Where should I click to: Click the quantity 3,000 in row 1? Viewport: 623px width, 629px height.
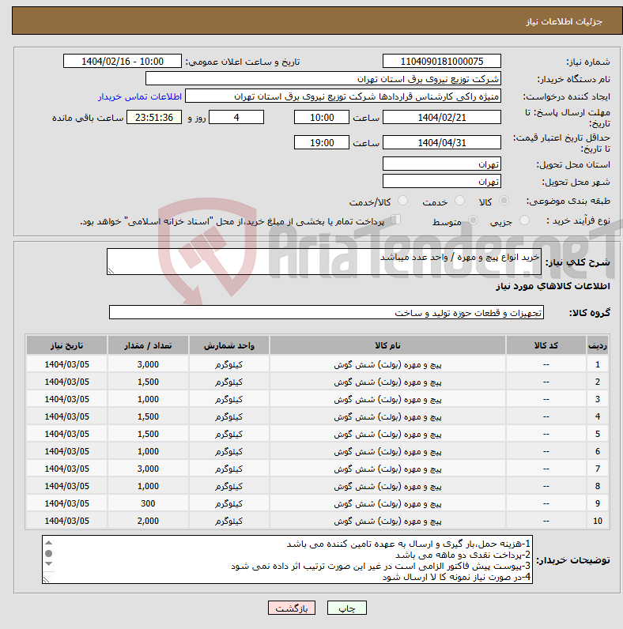(x=148, y=364)
